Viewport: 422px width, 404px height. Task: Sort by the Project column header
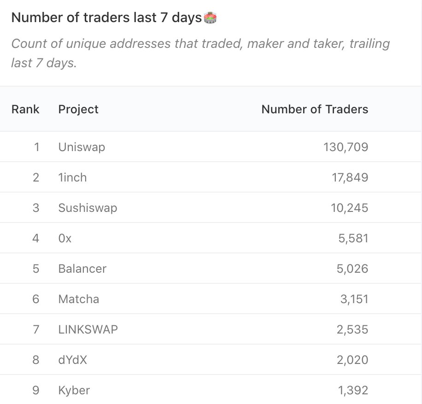tap(78, 109)
